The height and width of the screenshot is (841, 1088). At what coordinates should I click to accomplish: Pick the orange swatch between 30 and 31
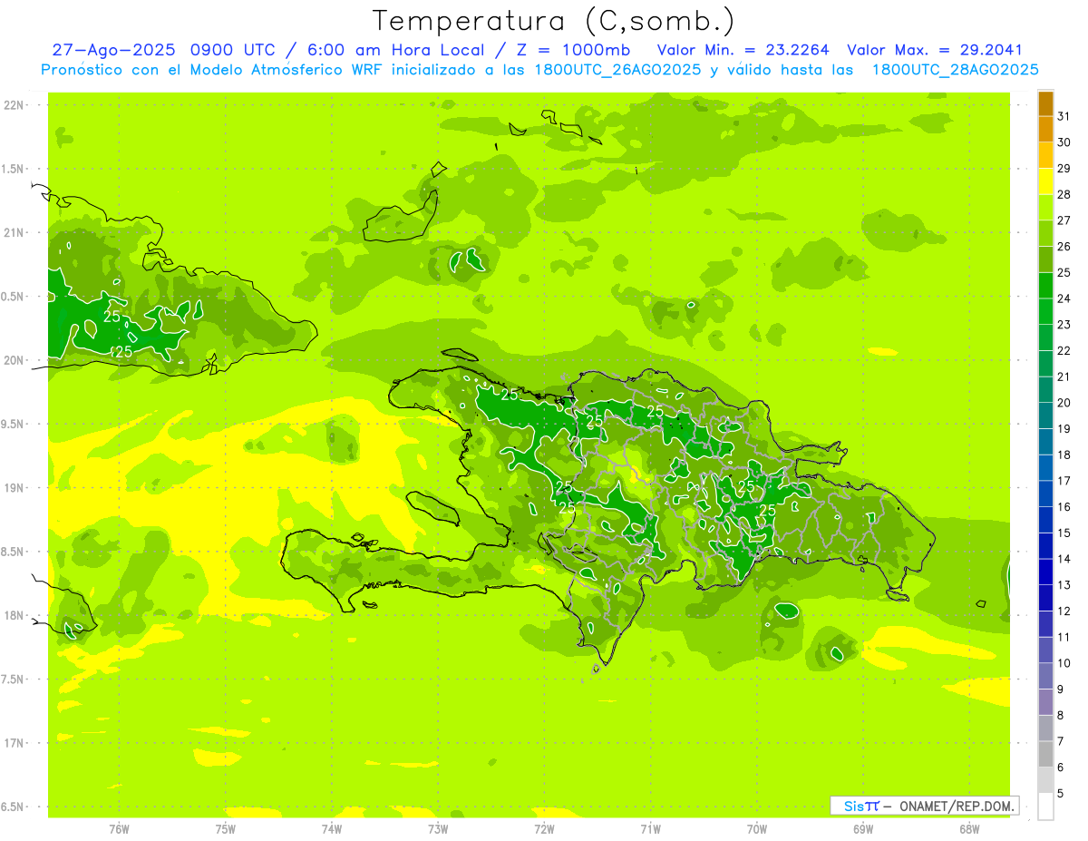tap(1045, 130)
